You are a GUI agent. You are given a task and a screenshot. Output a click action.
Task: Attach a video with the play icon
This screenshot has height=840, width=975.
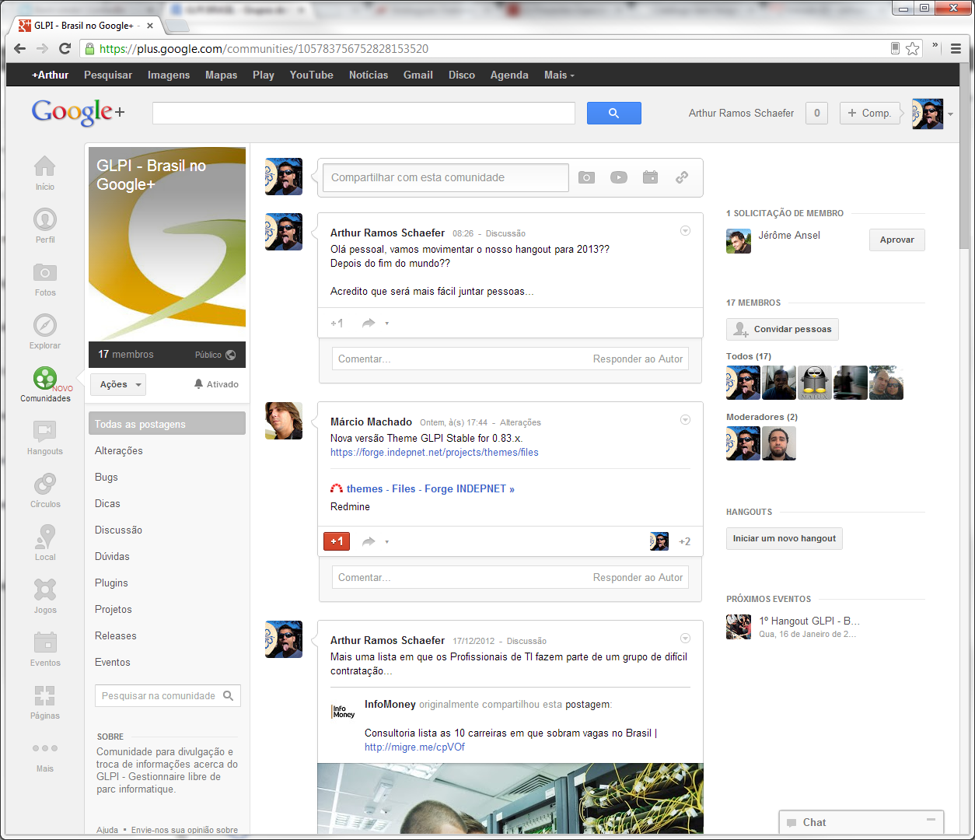pyautogui.click(x=619, y=177)
